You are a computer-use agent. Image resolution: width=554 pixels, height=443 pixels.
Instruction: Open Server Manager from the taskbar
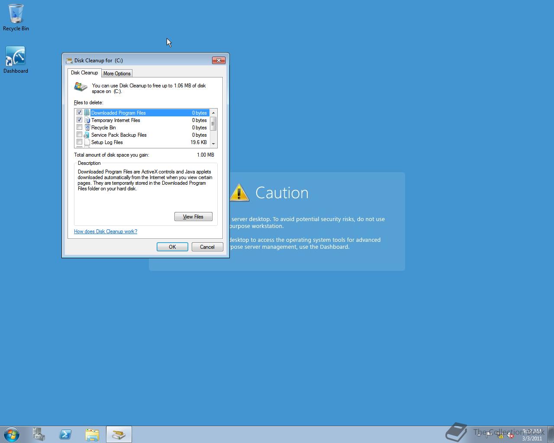tap(39, 434)
